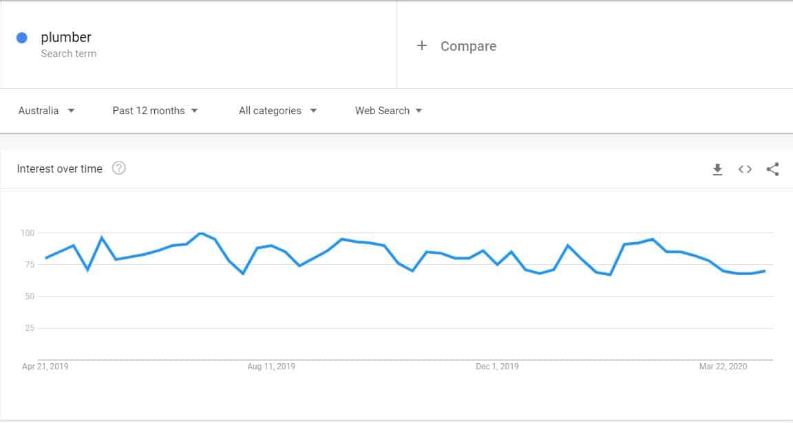Click the plus icon beside Compare
793x423 pixels.
click(x=422, y=46)
